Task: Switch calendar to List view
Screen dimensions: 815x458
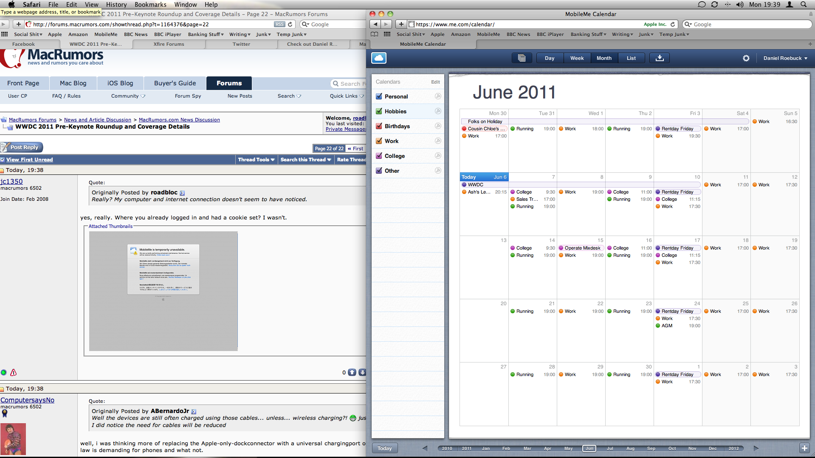Action: point(631,58)
